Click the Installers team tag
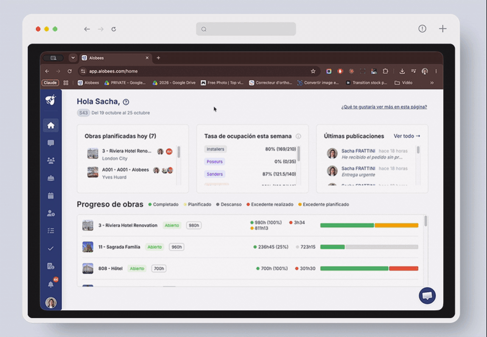Image resolution: width=487 pixels, height=337 pixels. (215, 149)
